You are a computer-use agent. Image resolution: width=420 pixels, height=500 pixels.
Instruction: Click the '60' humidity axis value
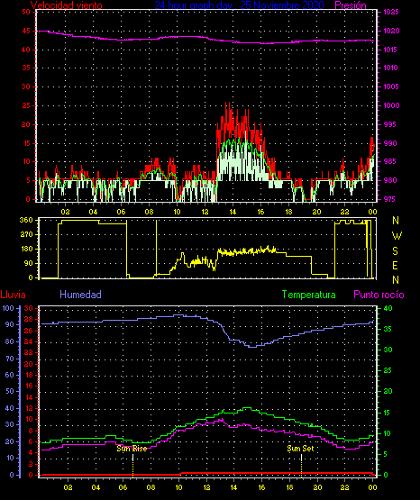(10, 375)
